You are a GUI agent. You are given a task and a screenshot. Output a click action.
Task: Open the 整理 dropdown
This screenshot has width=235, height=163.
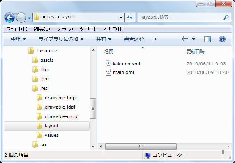(x=18, y=39)
